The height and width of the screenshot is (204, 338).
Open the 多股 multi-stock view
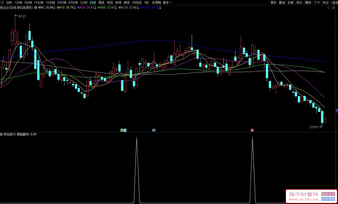click(x=291, y=2)
